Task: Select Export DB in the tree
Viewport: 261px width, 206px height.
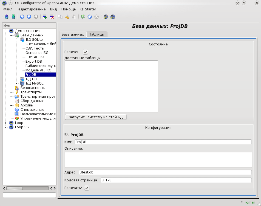Action: click(34, 62)
